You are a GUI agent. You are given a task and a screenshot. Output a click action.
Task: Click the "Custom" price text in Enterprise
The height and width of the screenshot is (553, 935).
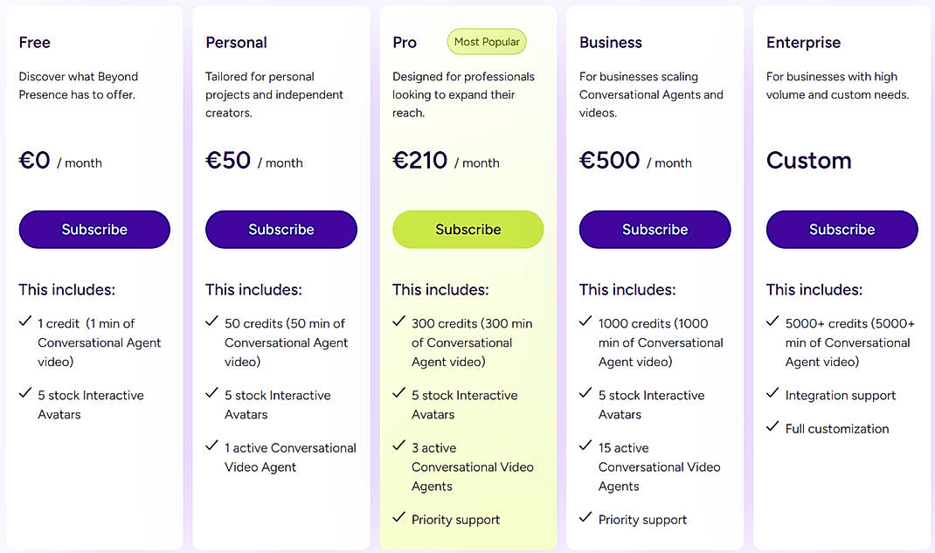808,160
